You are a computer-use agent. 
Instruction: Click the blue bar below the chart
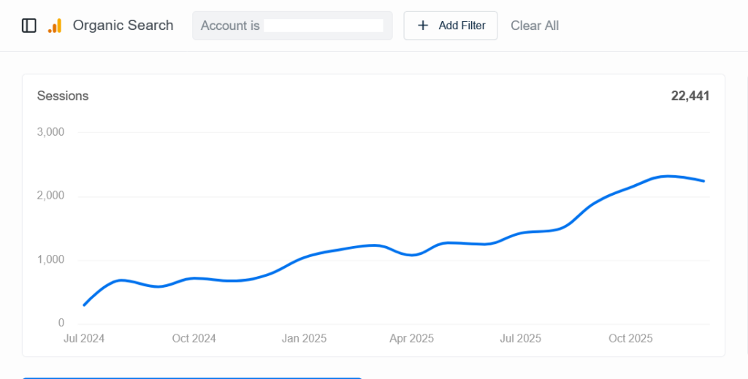tap(191, 378)
